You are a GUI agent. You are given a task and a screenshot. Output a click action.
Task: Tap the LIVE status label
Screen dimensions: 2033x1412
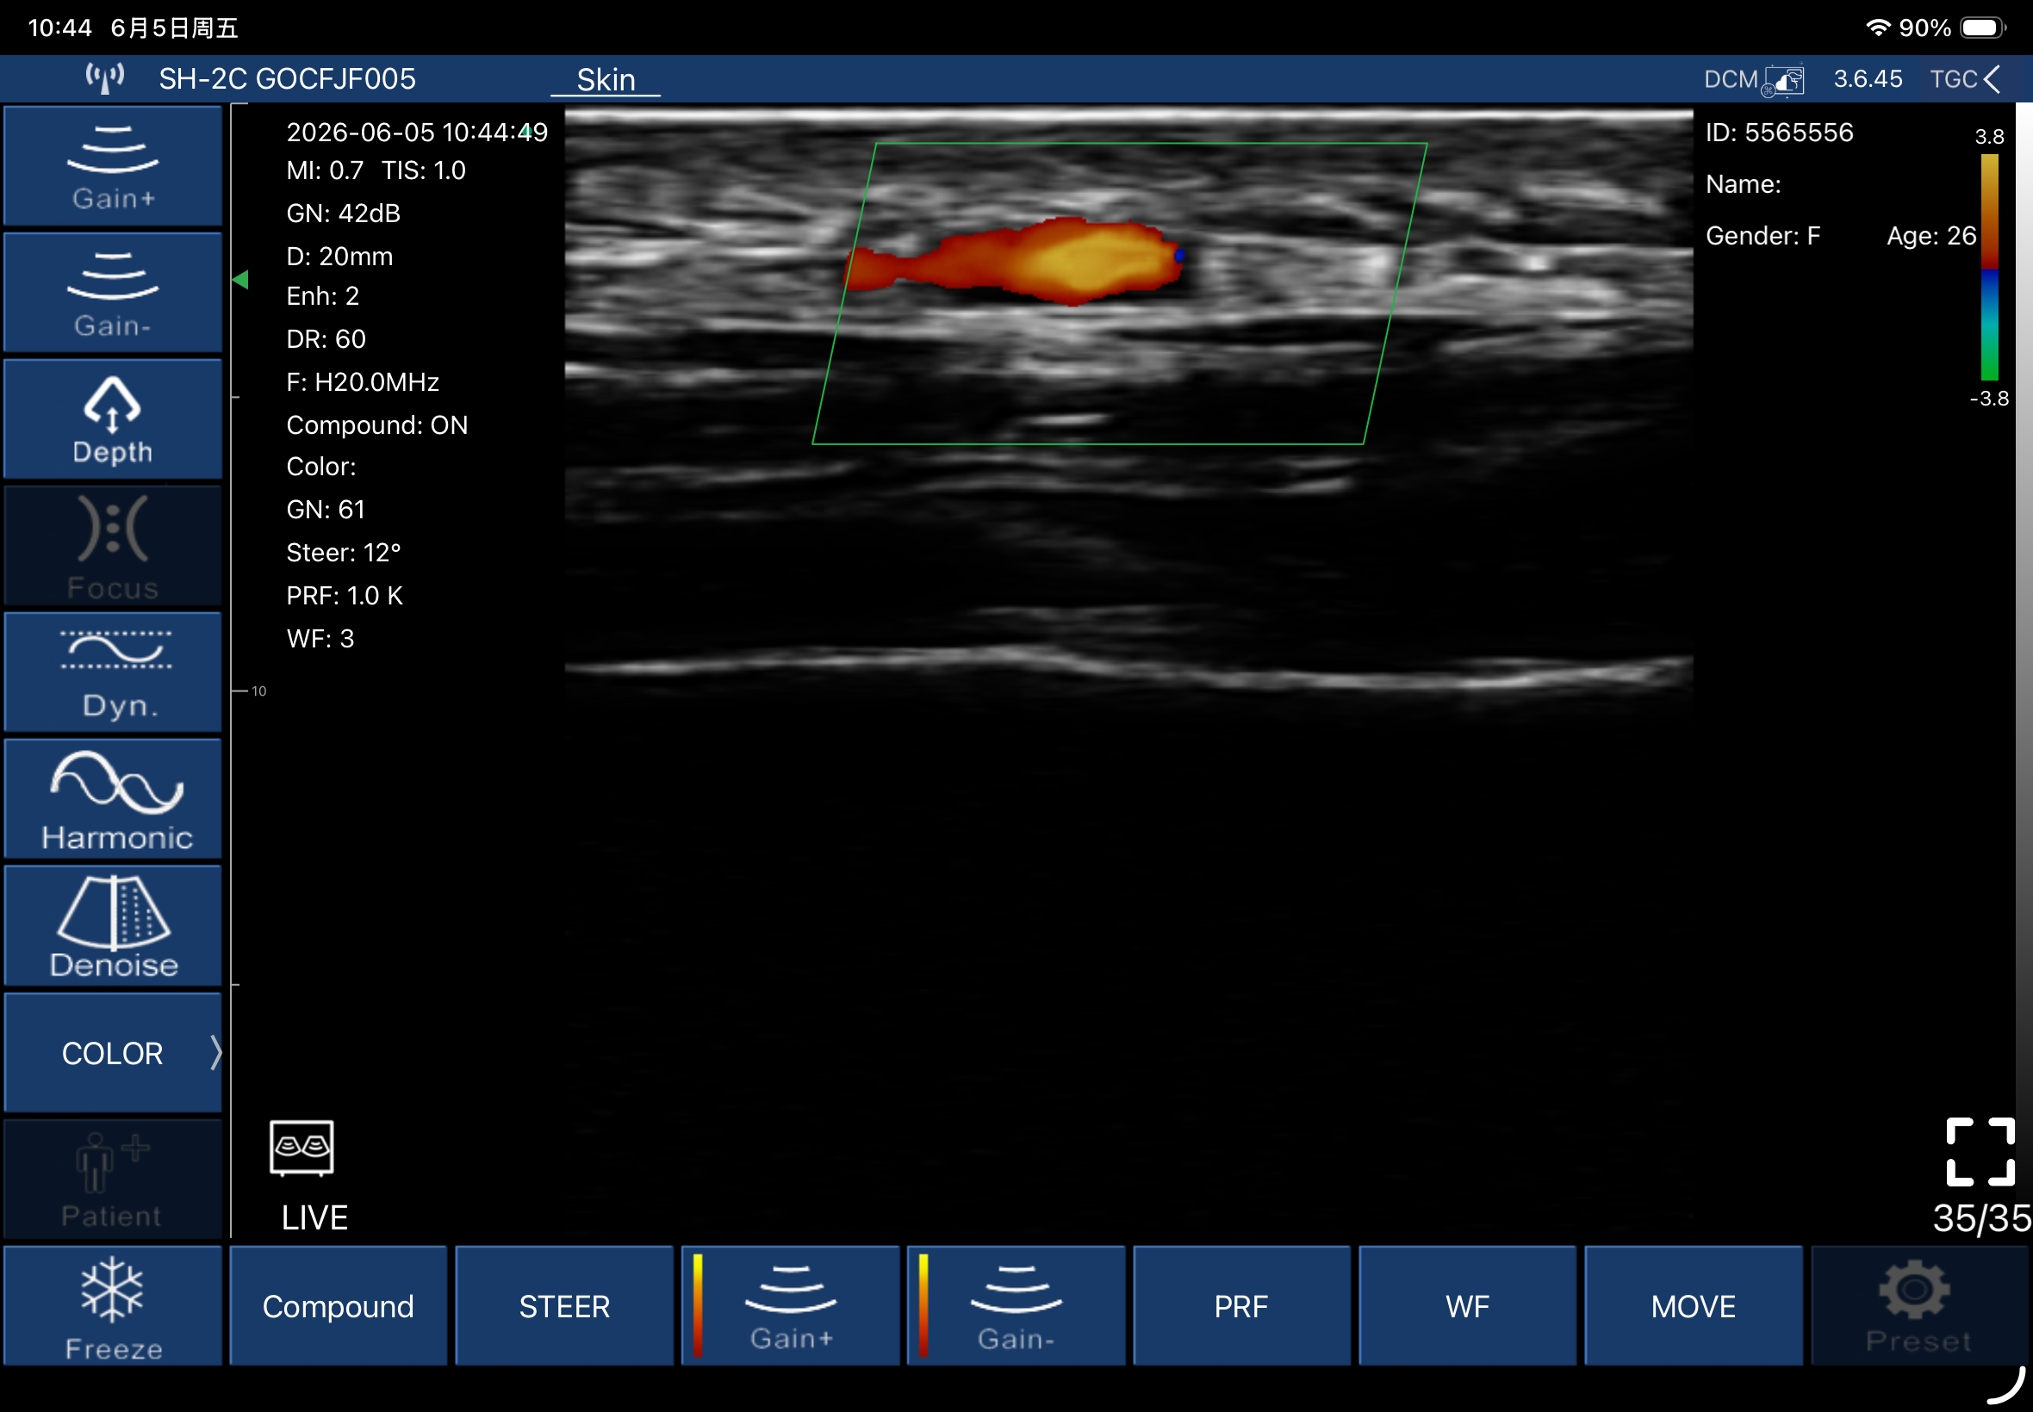(x=314, y=1218)
